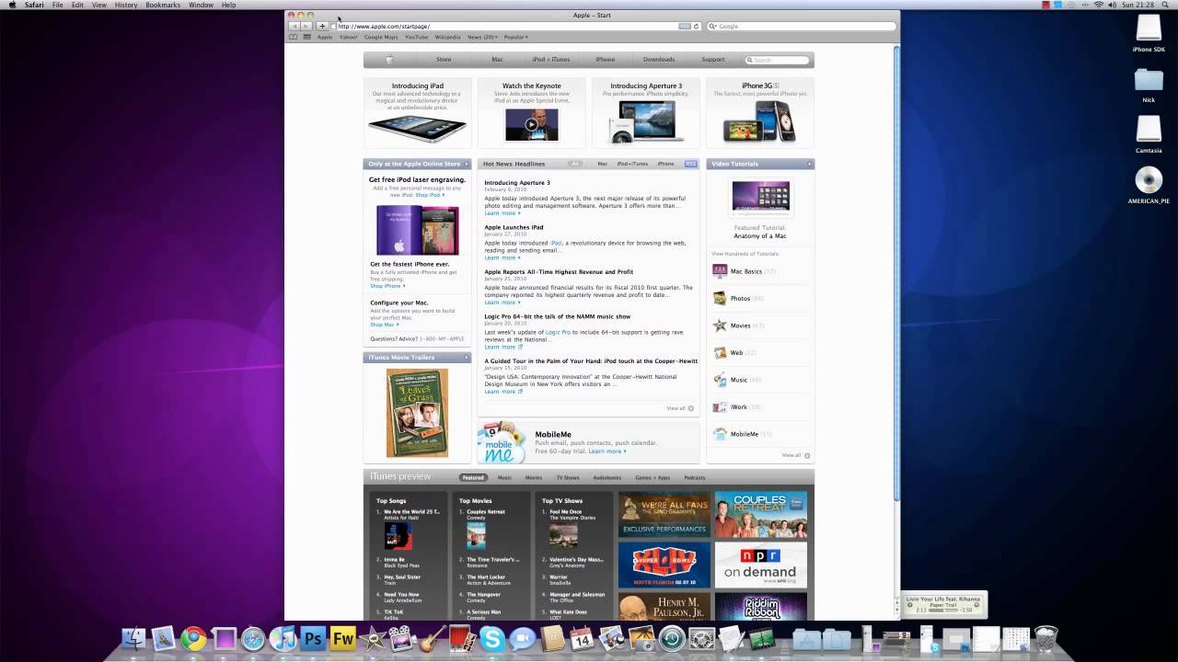The width and height of the screenshot is (1178, 662).
Task: Open the Bookmarks menu
Action: [x=163, y=5]
